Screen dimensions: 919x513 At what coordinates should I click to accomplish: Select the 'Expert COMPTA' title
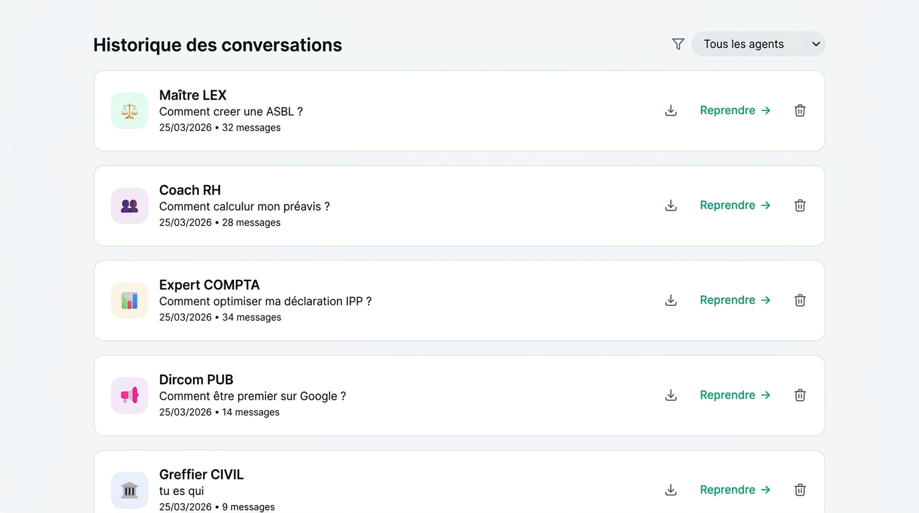(209, 285)
